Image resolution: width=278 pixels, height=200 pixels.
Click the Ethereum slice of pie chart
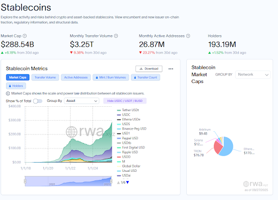[x=227, y=147]
